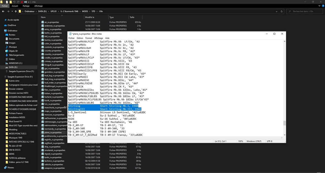Screen dimensions: 325x173
Task: Open Vidéos in the sidebar
Action: 12,59
